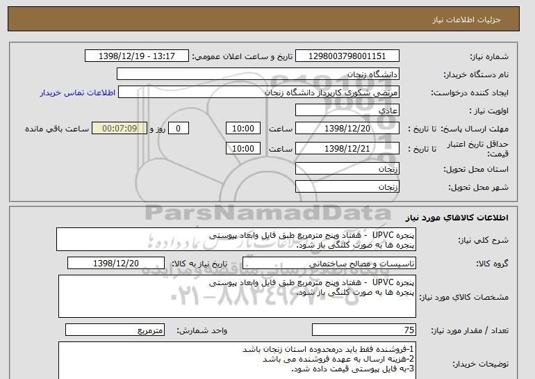The width and height of the screenshot is (535, 379).
Task: Open the buyer contact info link
Action: tap(77, 92)
